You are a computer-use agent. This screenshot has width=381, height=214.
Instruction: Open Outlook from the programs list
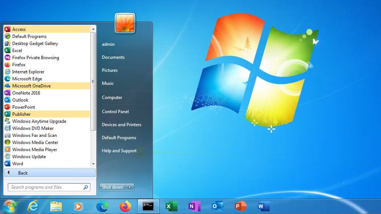(47, 100)
